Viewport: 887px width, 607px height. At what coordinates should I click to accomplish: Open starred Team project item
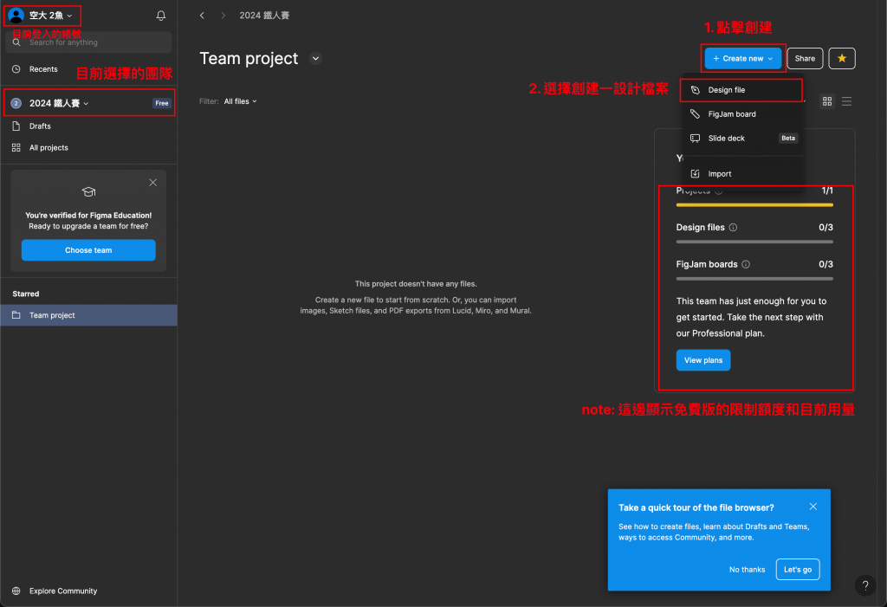tap(89, 315)
